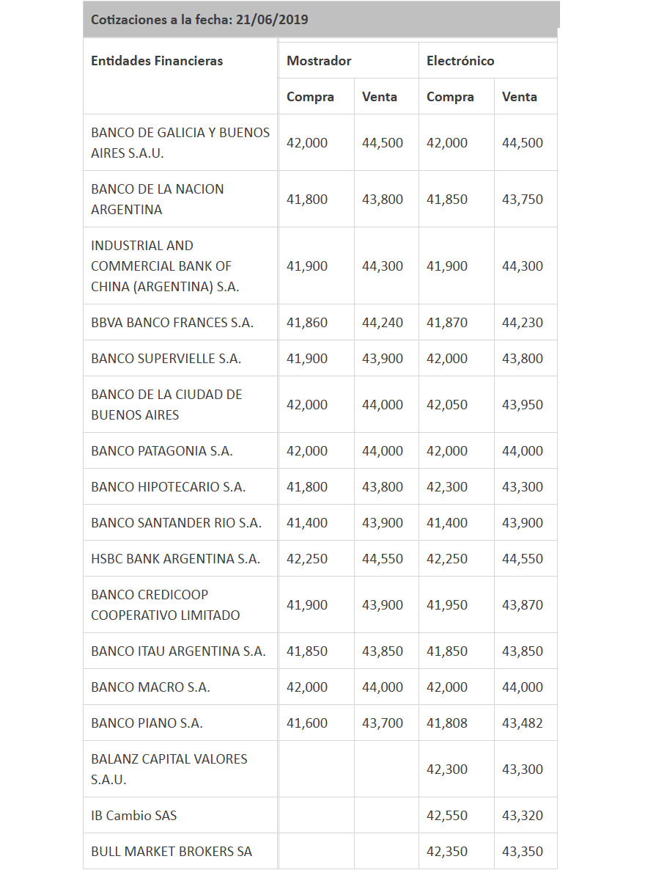645x870 pixels.
Task: Click the 43,482 Venta value
Action: (x=522, y=723)
